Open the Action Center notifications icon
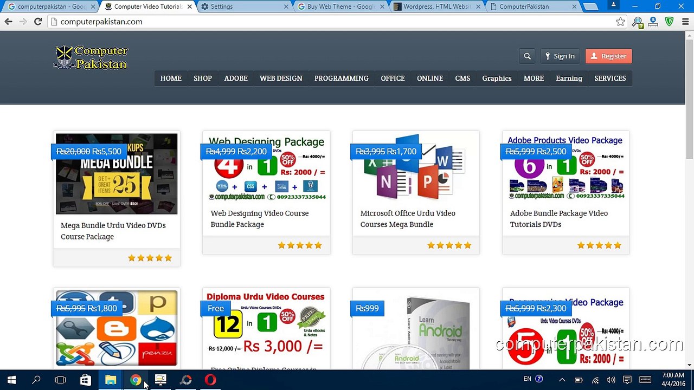694x390 pixels. (x=627, y=380)
